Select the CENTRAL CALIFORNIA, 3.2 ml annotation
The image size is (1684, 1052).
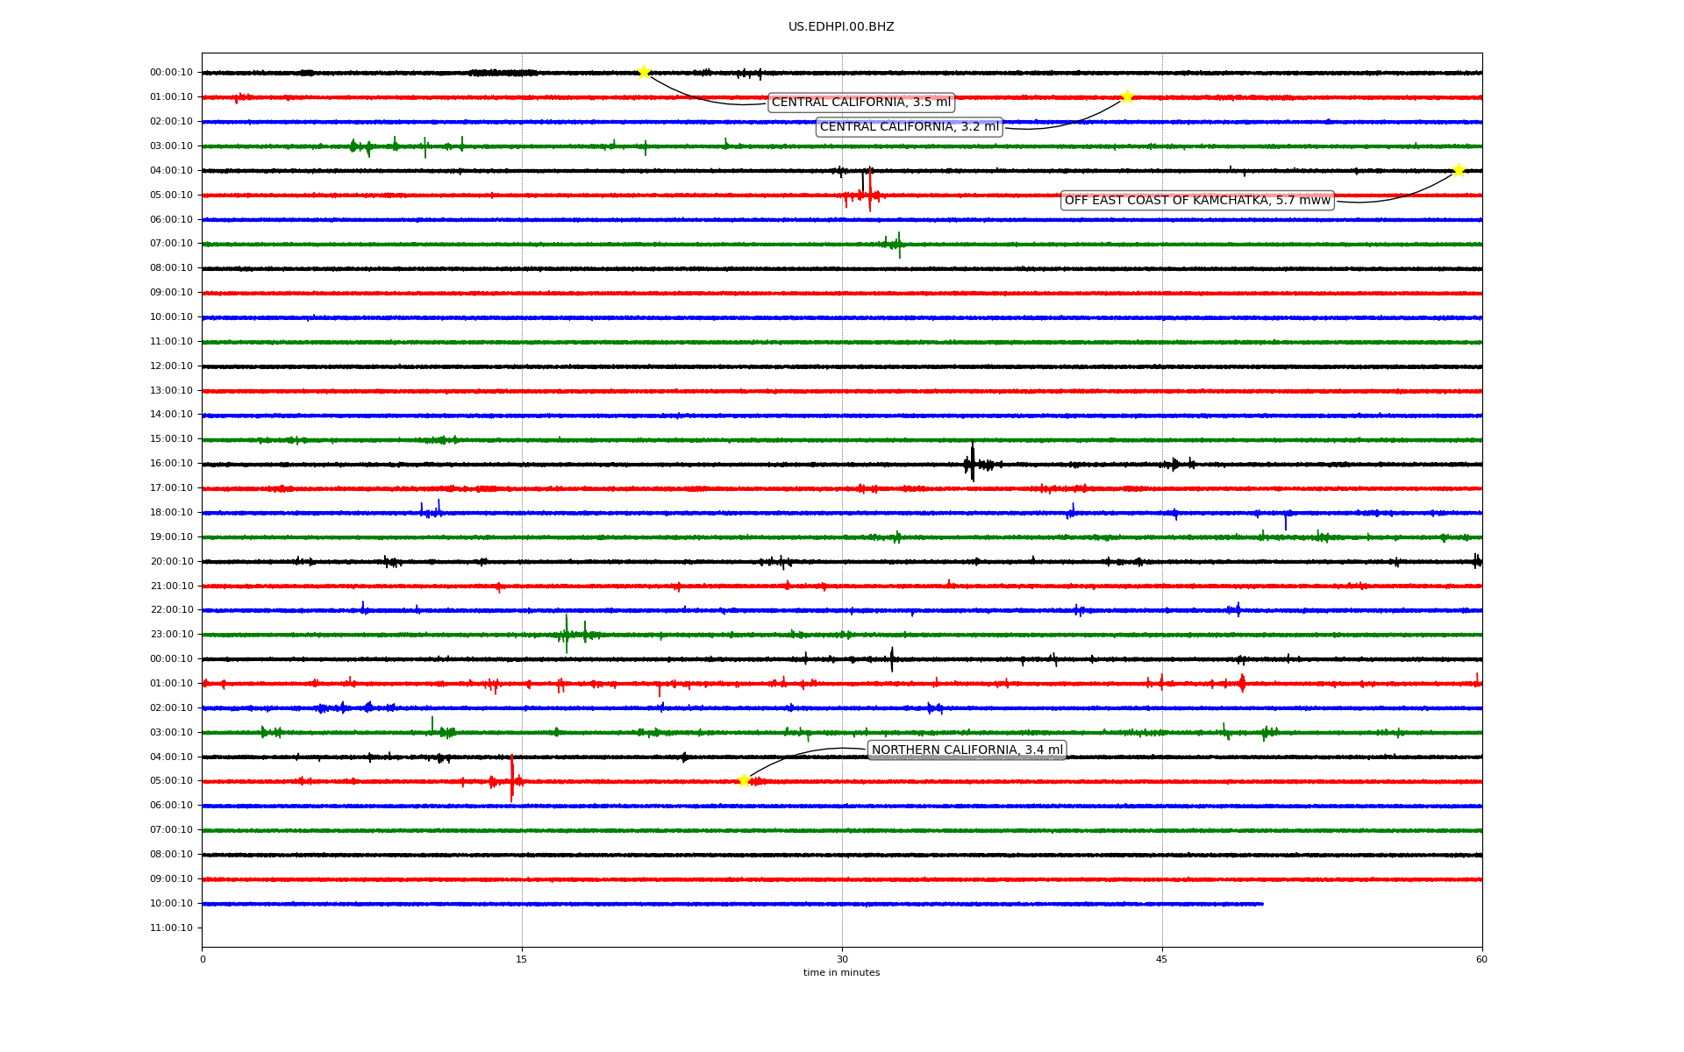coord(909,127)
